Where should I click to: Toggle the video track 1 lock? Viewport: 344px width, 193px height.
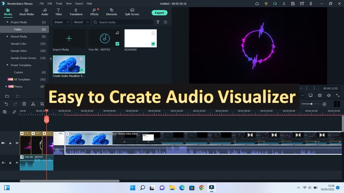[10, 143]
